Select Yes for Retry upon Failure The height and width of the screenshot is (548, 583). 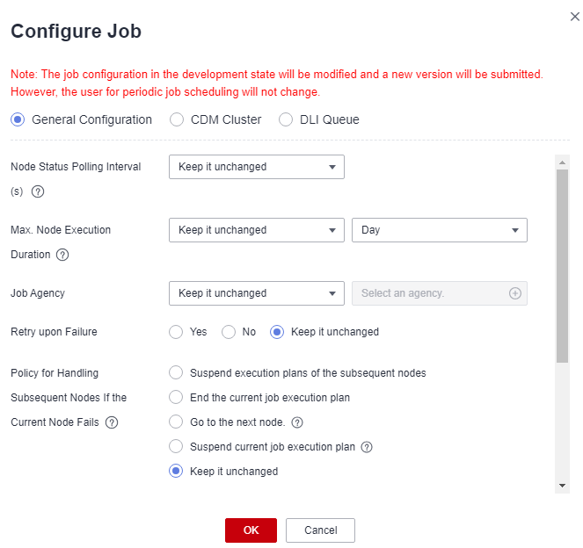pos(176,332)
